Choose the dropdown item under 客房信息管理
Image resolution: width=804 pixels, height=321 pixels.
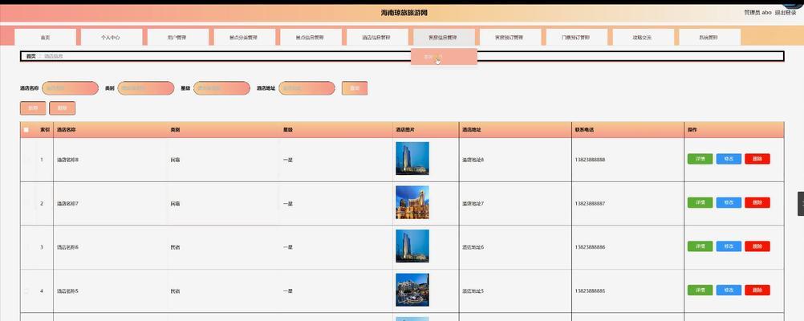[x=444, y=57]
